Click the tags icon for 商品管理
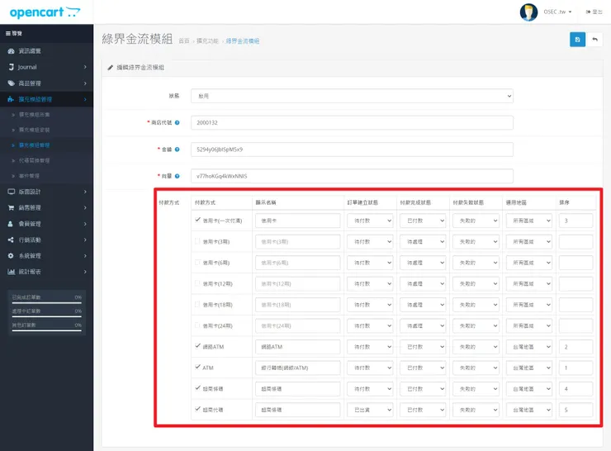Image resolution: width=611 pixels, height=451 pixels. point(11,83)
